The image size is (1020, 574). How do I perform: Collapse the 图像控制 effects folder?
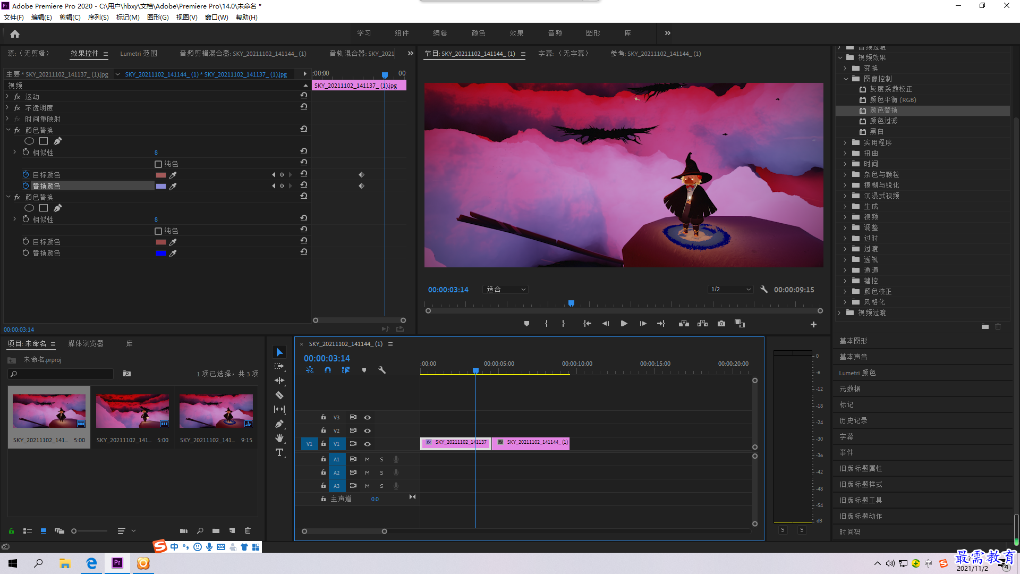(x=846, y=79)
